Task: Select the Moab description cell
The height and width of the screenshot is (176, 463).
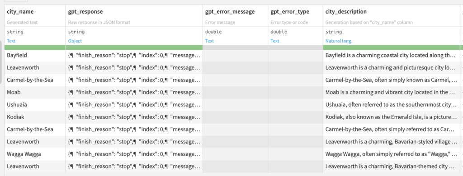Action: (392, 92)
